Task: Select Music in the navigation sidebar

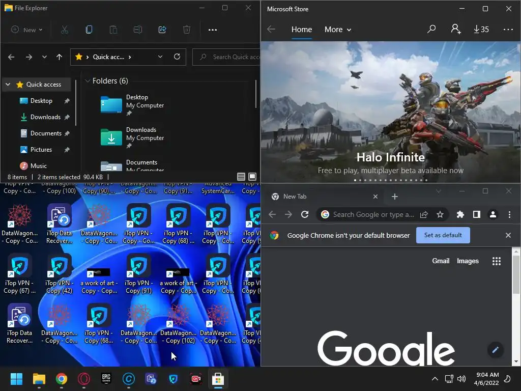Action: click(x=39, y=166)
